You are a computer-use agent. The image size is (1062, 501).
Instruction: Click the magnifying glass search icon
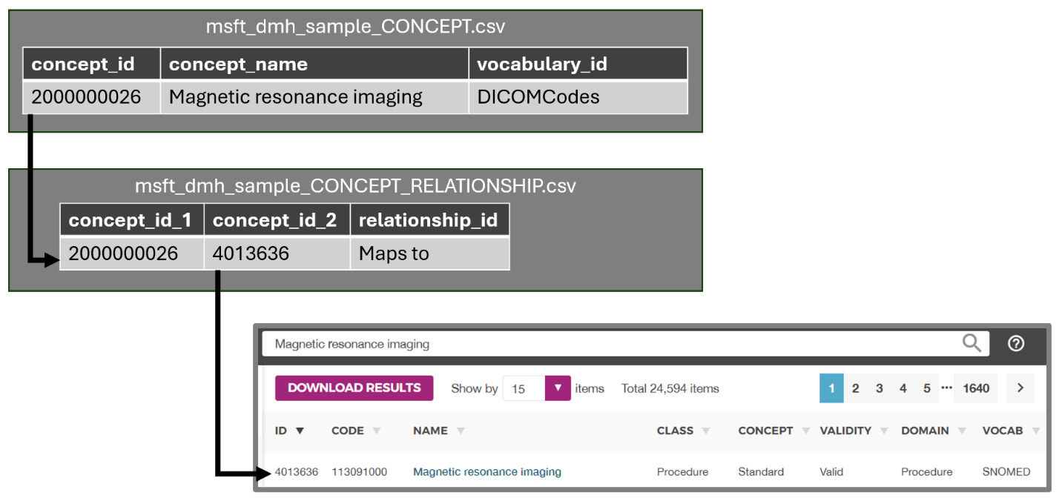(972, 343)
